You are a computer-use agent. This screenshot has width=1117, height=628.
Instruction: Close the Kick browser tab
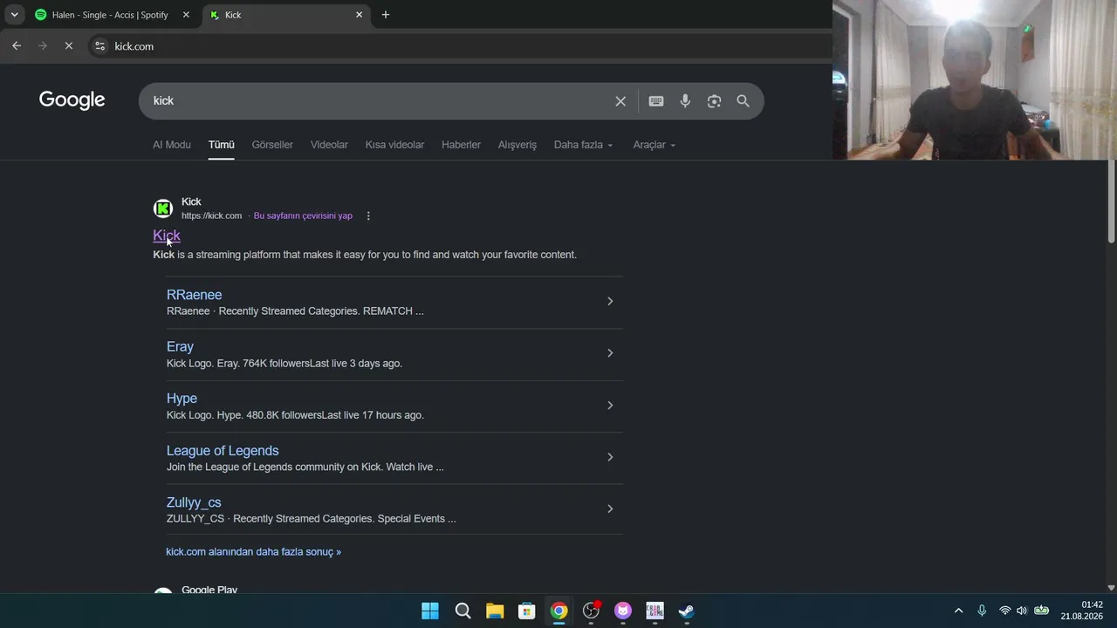pyautogui.click(x=359, y=15)
